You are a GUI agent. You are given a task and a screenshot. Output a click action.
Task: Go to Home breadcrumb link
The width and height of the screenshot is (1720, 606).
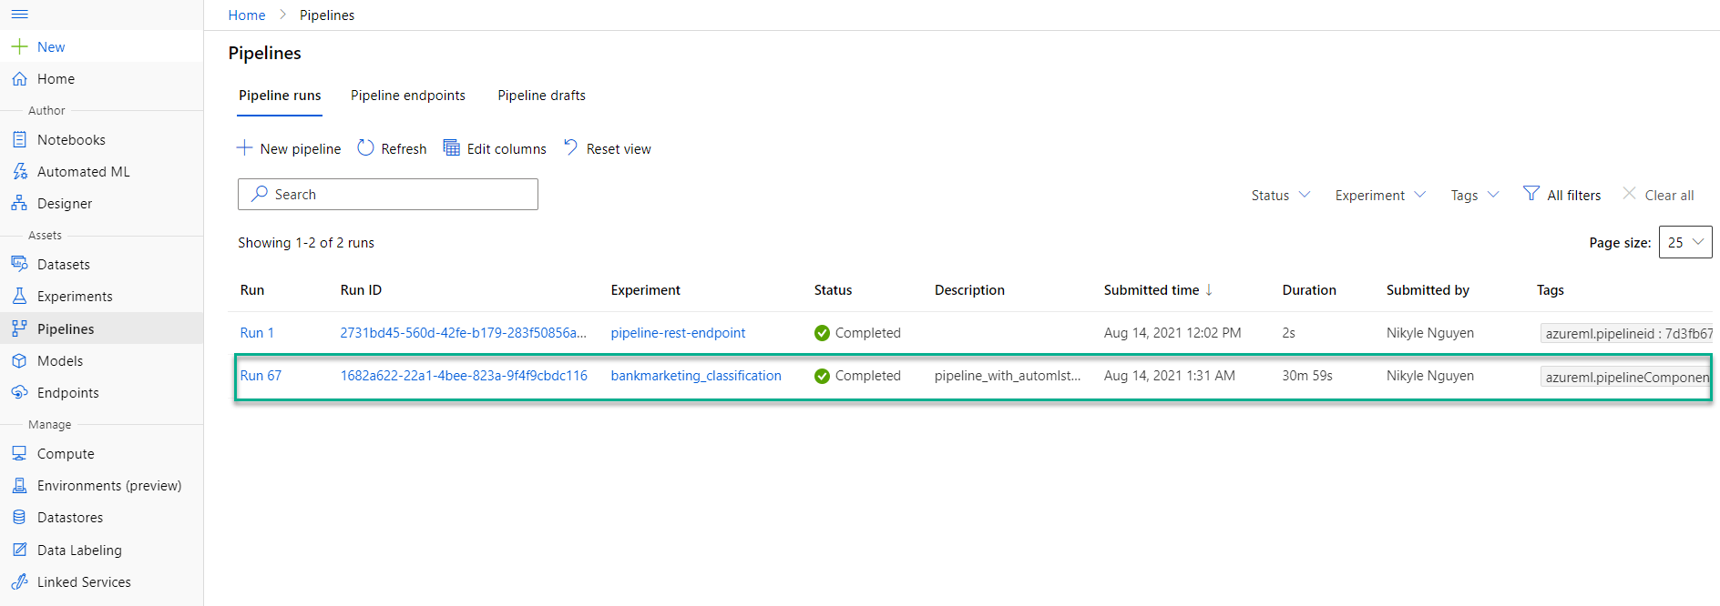[x=247, y=15]
